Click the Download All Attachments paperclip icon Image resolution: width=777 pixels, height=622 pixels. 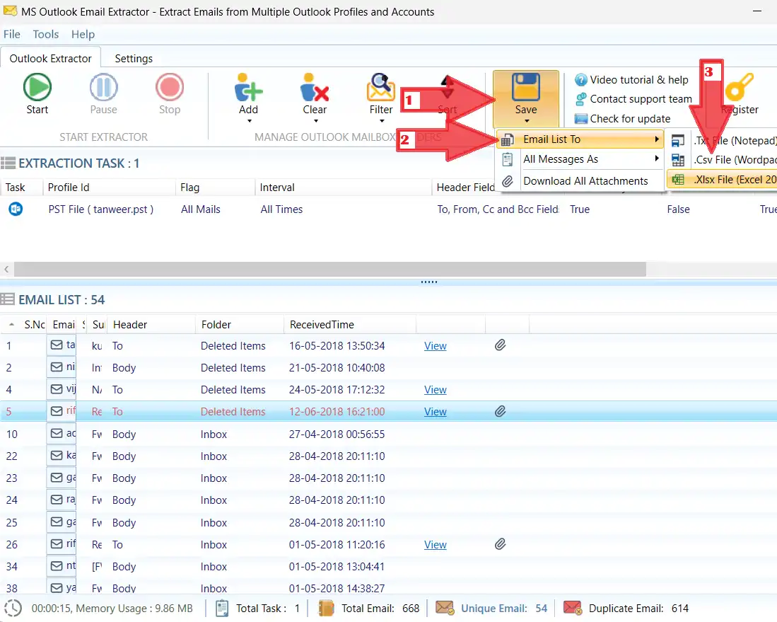(x=508, y=182)
